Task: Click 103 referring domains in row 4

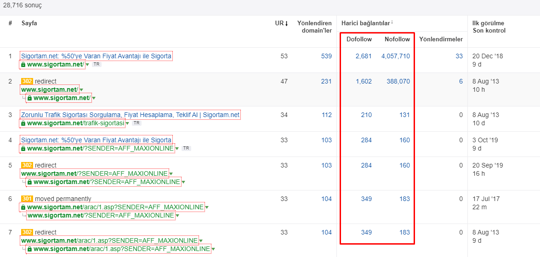Action: coord(326,140)
